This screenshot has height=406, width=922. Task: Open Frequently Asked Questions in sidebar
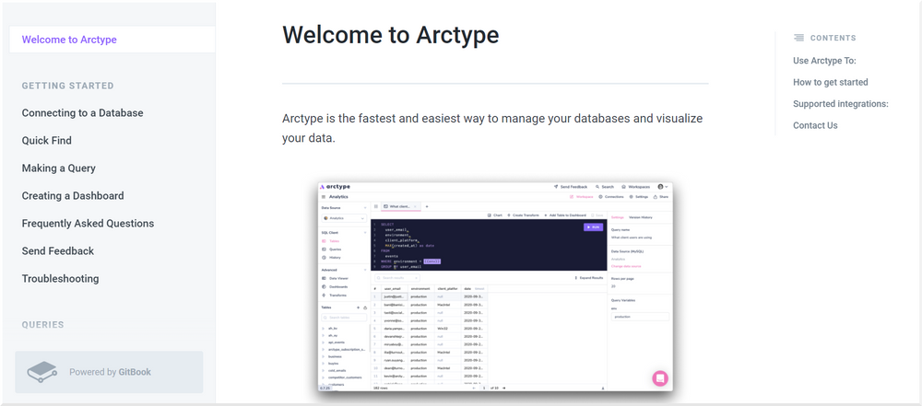(x=88, y=224)
